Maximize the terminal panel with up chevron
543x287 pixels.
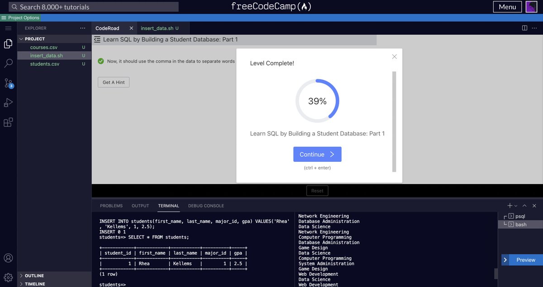524,206
